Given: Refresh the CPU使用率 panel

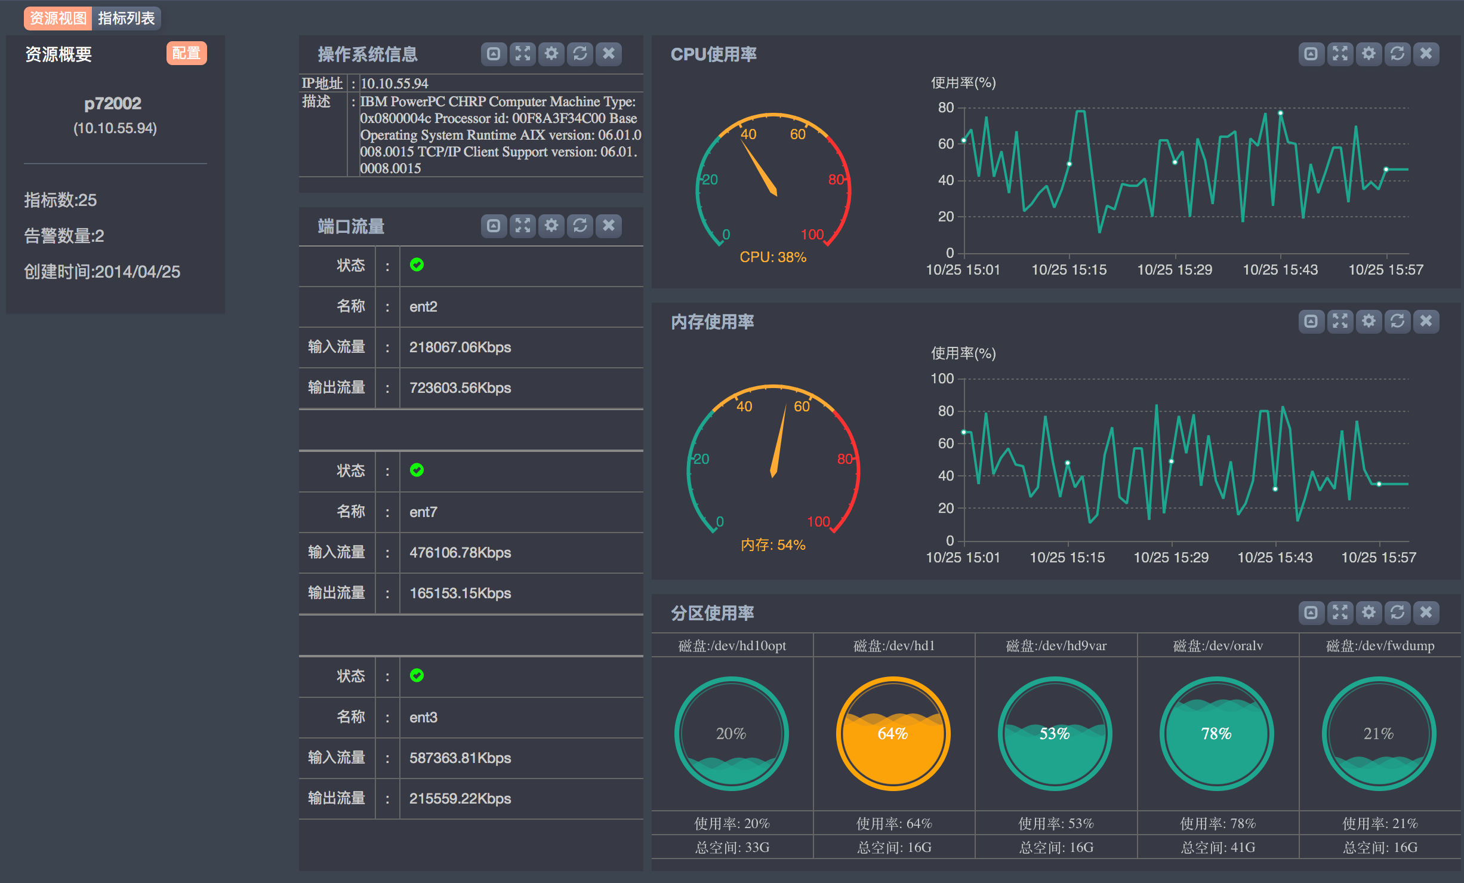Looking at the screenshot, I should (x=1397, y=54).
